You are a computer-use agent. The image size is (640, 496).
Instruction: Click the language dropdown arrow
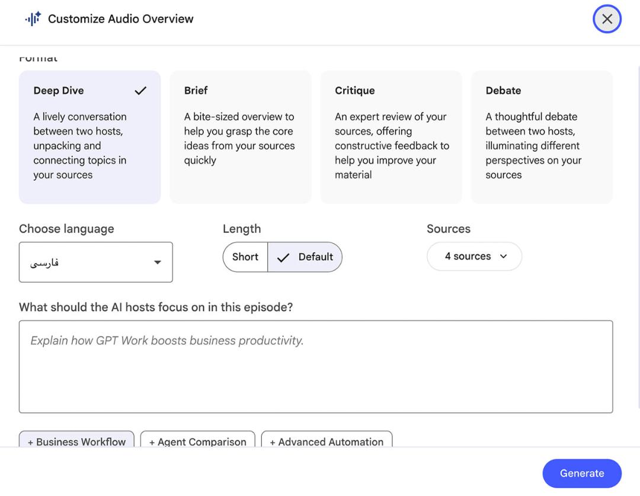pos(158,262)
